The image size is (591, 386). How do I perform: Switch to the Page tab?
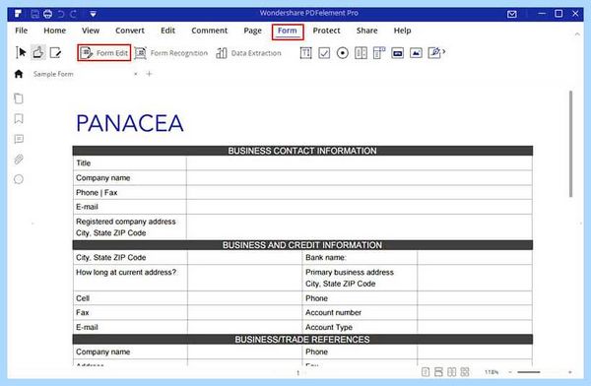coord(252,31)
